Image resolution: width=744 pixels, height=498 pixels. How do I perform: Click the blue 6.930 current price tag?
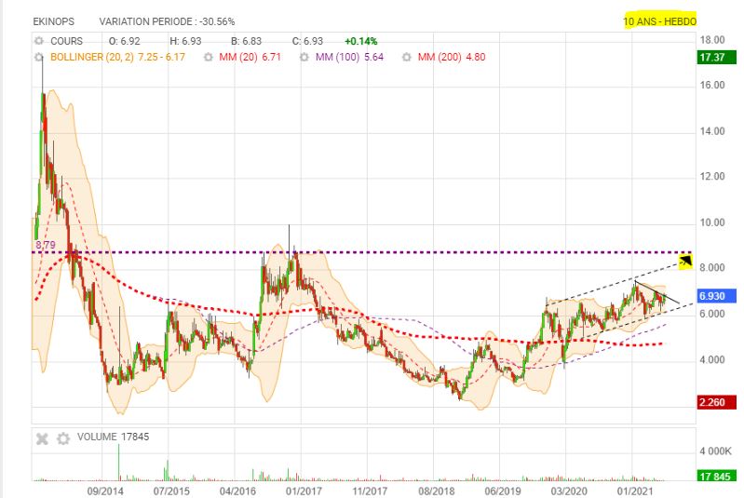(x=716, y=296)
